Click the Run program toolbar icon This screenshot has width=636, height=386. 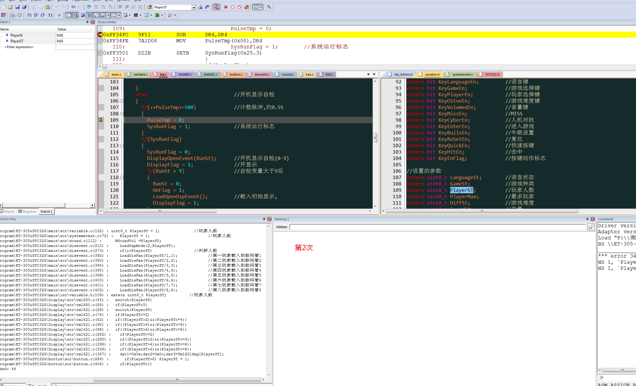pyautogui.click(x=12, y=15)
